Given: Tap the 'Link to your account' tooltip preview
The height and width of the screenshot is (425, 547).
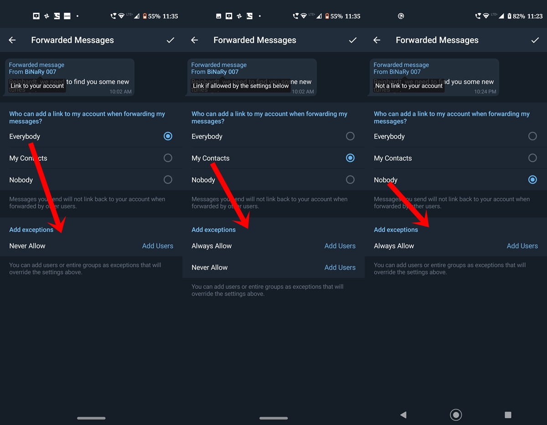Looking at the screenshot, I should coord(37,86).
